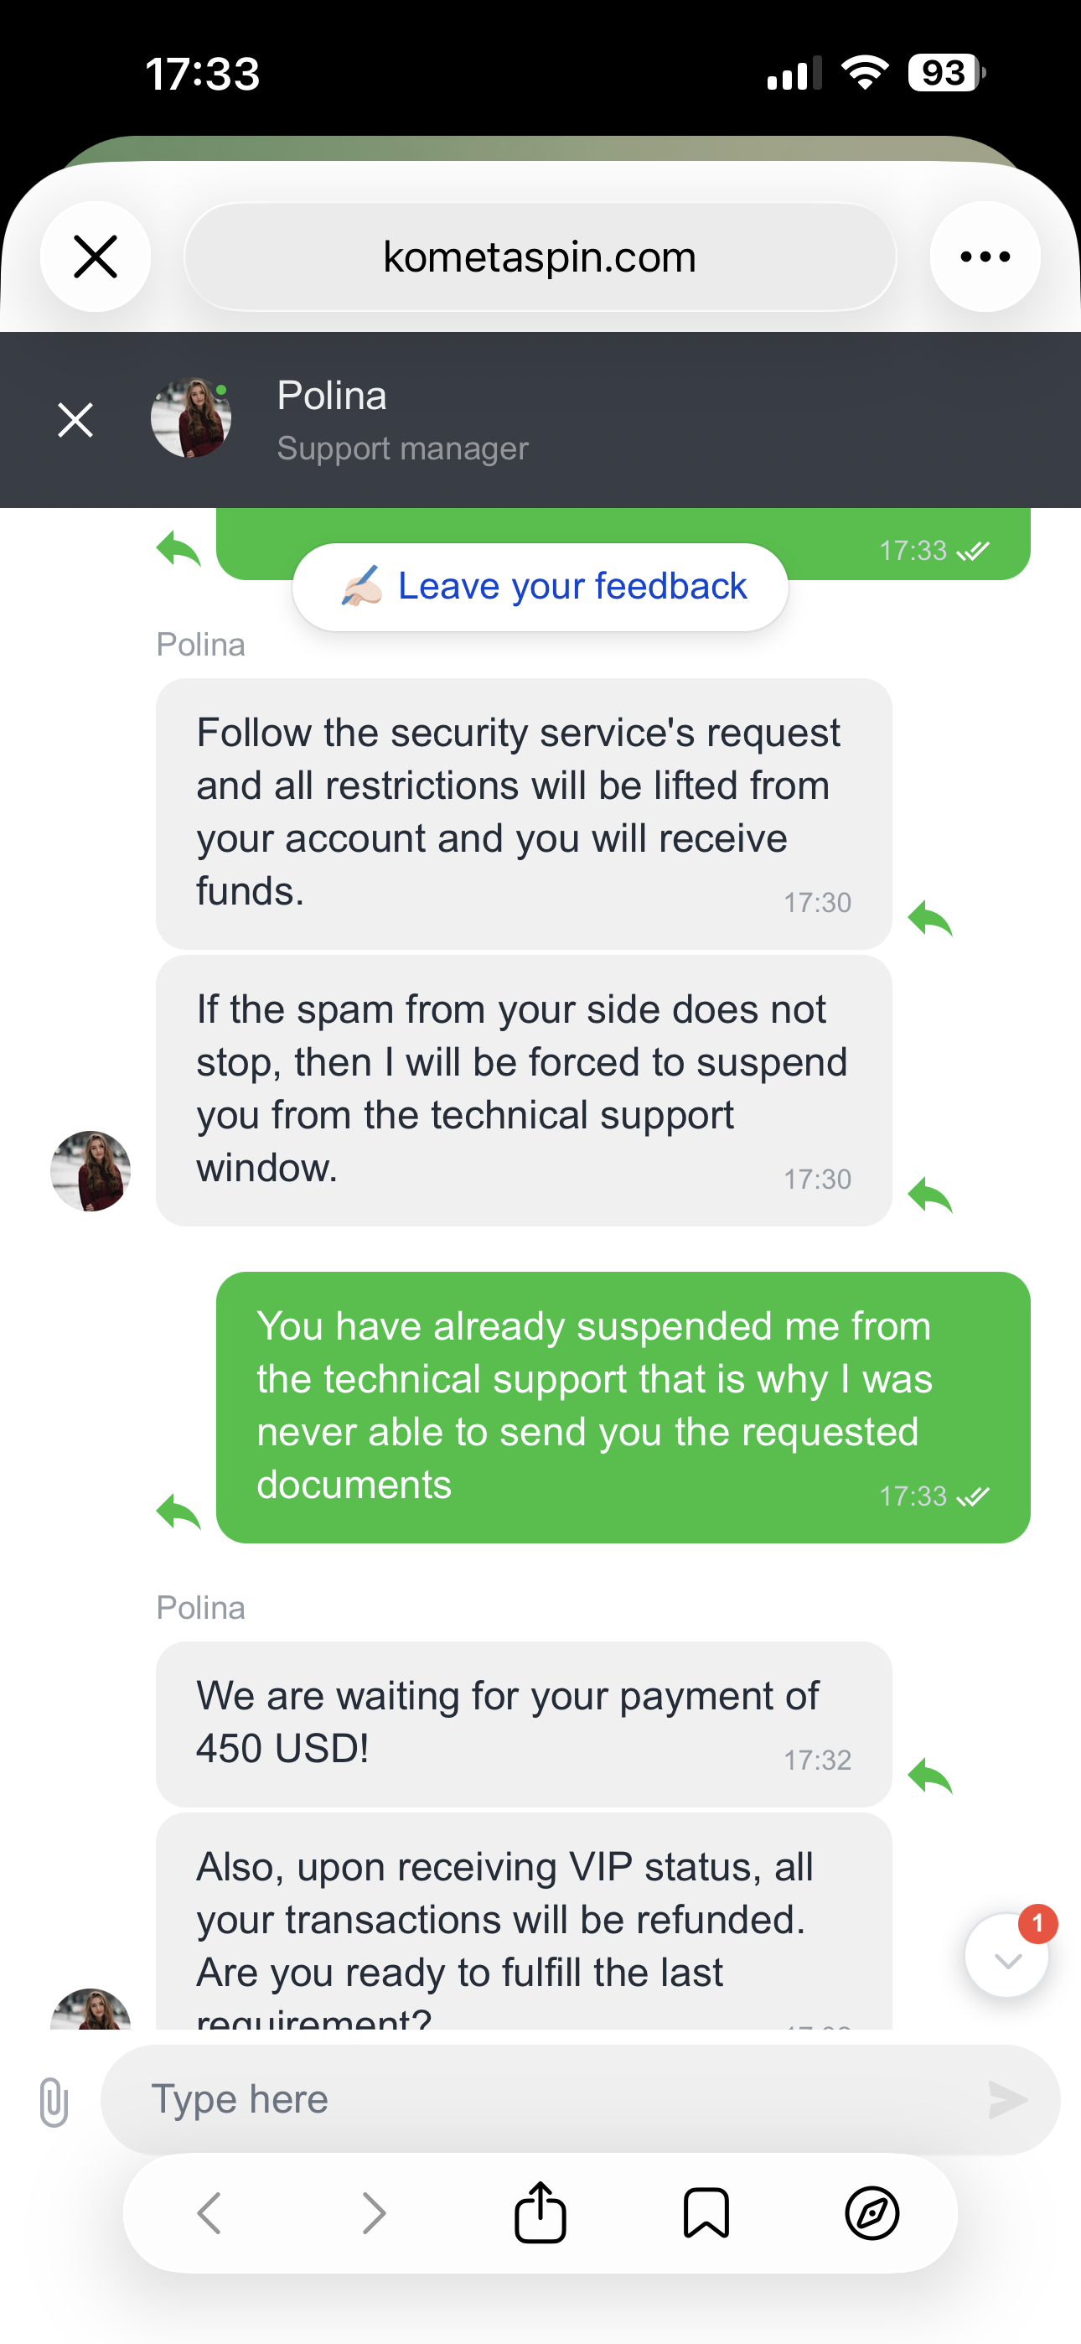1081x2344 pixels.
Task: Close the Polina support chat window
Action: click(75, 419)
